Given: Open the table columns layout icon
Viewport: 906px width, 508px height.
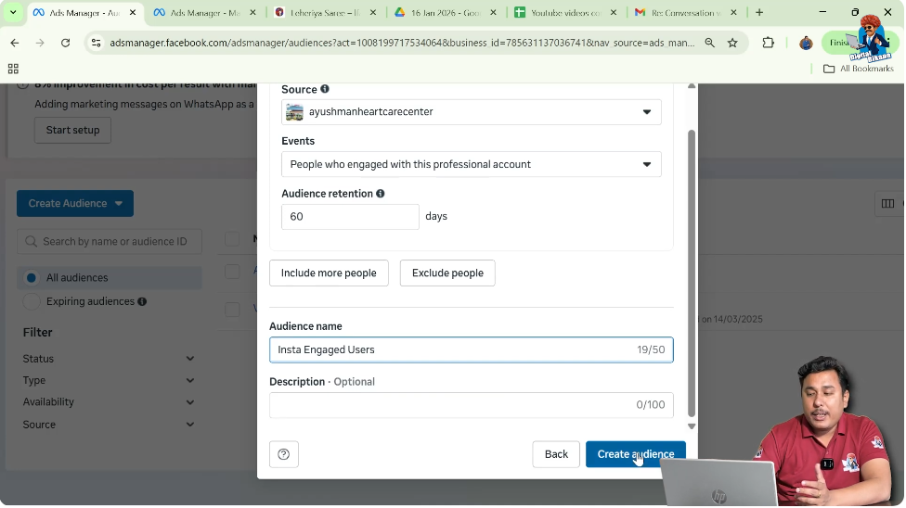Looking at the screenshot, I should point(888,203).
